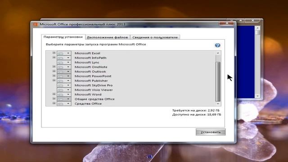Select the Microsoft Lync row label
The height and width of the screenshot is (162, 288).
click(87, 62)
